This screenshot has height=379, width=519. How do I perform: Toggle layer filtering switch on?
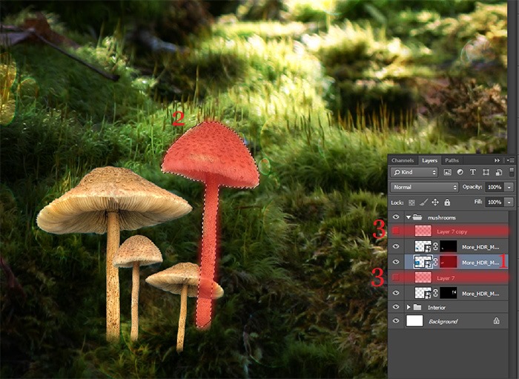[x=512, y=172]
